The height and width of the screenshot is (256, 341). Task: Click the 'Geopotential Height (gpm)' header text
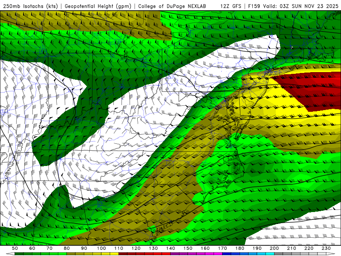(98, 6)
